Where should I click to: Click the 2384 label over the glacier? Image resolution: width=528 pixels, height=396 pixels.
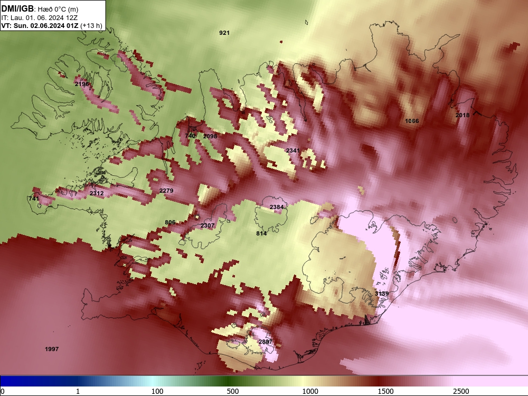[x=277, y=207]
